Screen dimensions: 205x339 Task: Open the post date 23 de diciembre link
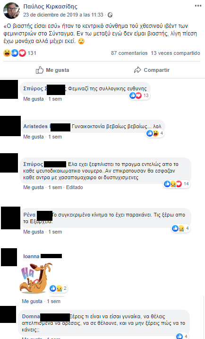pyautogui.click(x=63, y=15)
